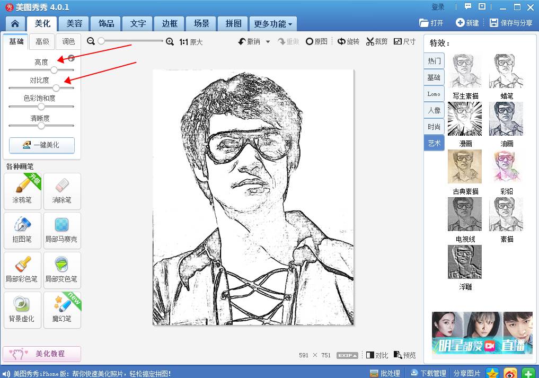The width and height of the screenshot is (539, 378).
Task: Open the title bar dropdown menu icon
Action: 482,7
